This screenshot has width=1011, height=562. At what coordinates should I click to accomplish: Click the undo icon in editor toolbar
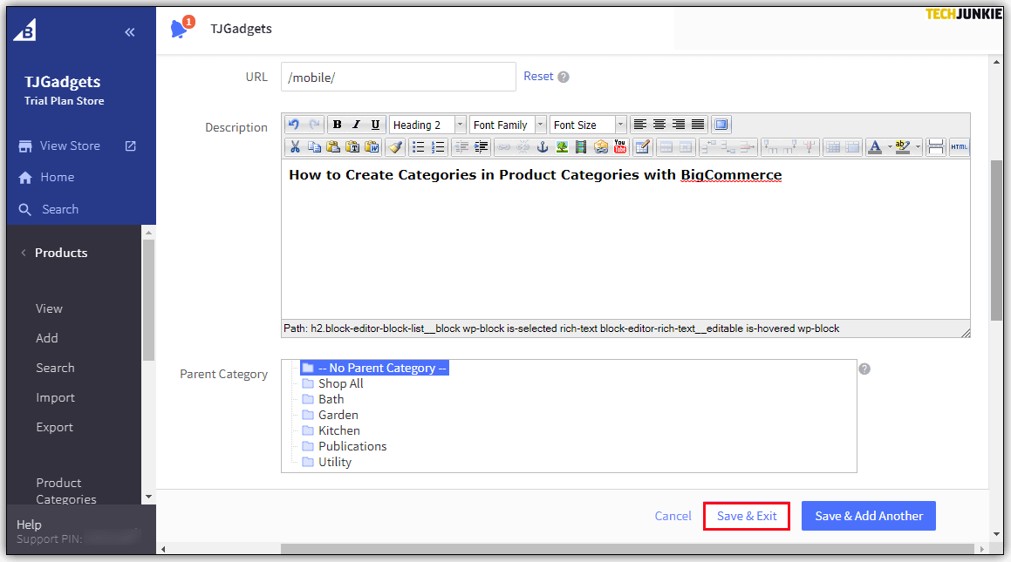[294, 125]
